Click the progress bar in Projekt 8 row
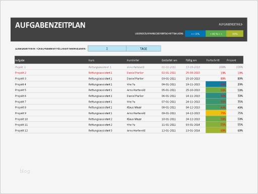Screen dimensions: 258x194 [216, 108]
